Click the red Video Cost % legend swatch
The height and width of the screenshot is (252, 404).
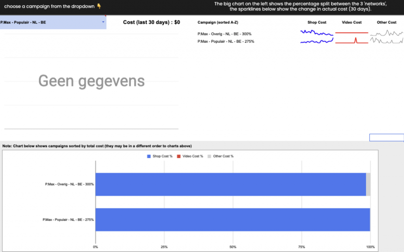coord(179,156)
